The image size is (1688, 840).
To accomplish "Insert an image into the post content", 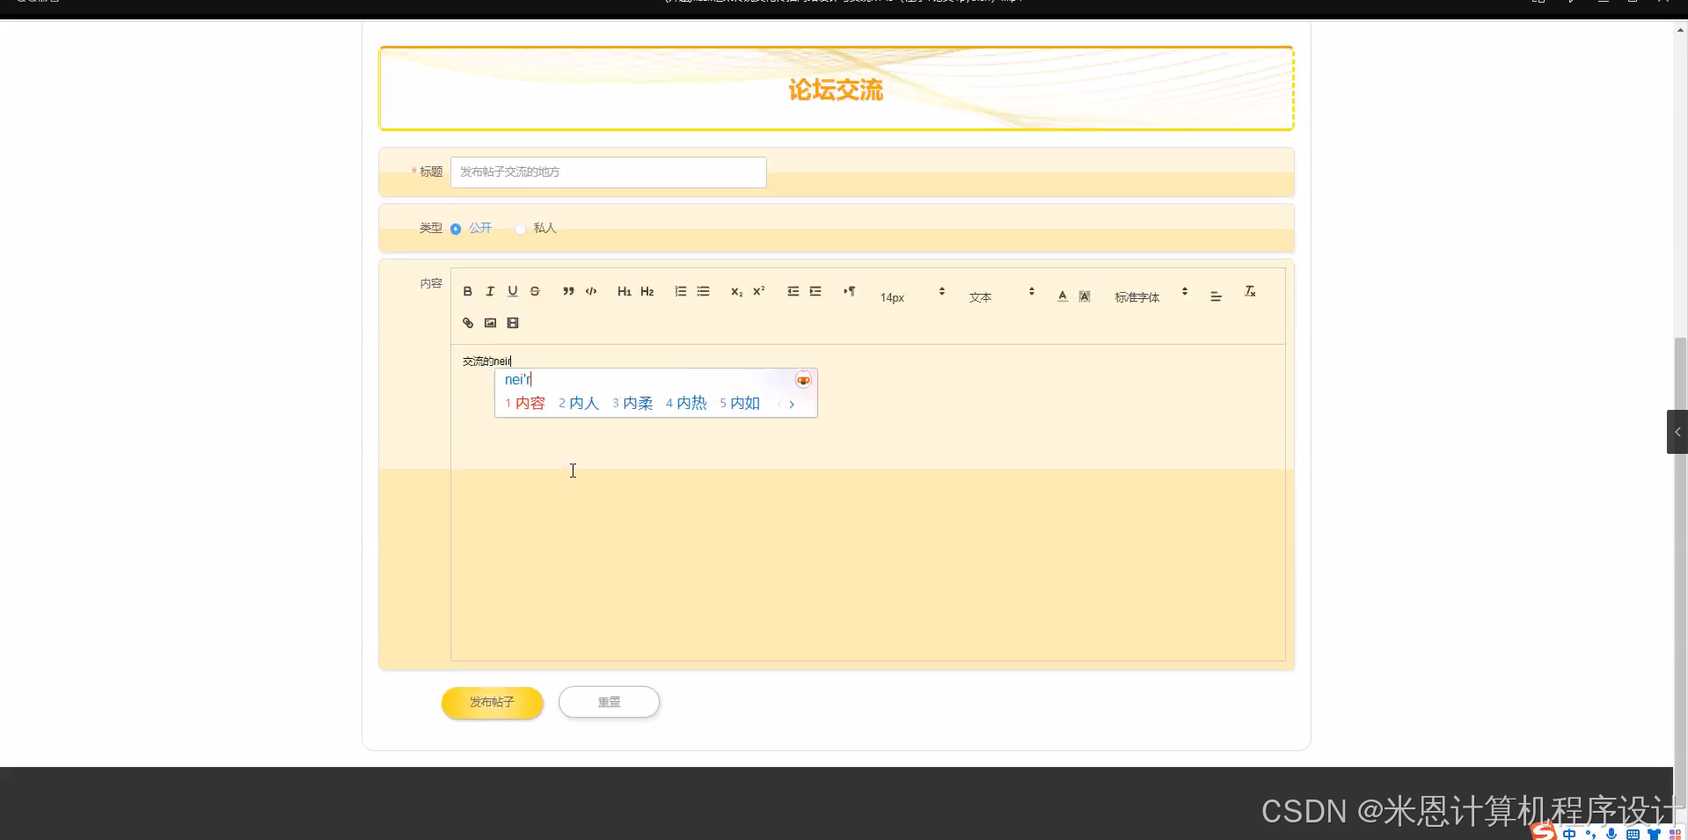I will 490,323.
